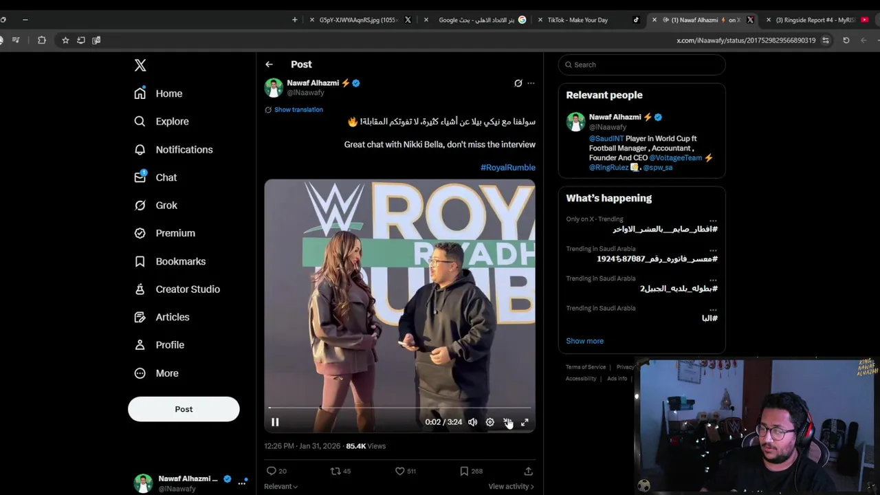Open the @VoltageTeam mention link
Viewport: 880px width, 495px height.
[676, 157]
